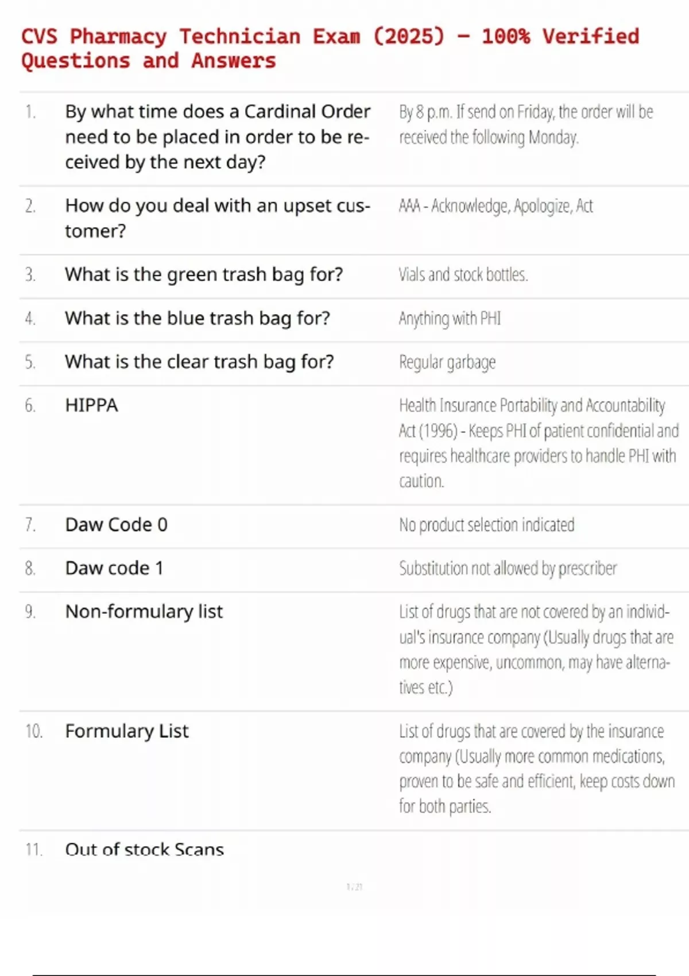Click the Health Insurance Portability definition
This screenshot has height=976, width=689.
coord(538,443)
